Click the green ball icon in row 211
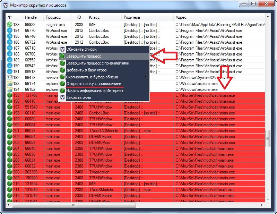 pyautogui.click(x=10, y=190)
